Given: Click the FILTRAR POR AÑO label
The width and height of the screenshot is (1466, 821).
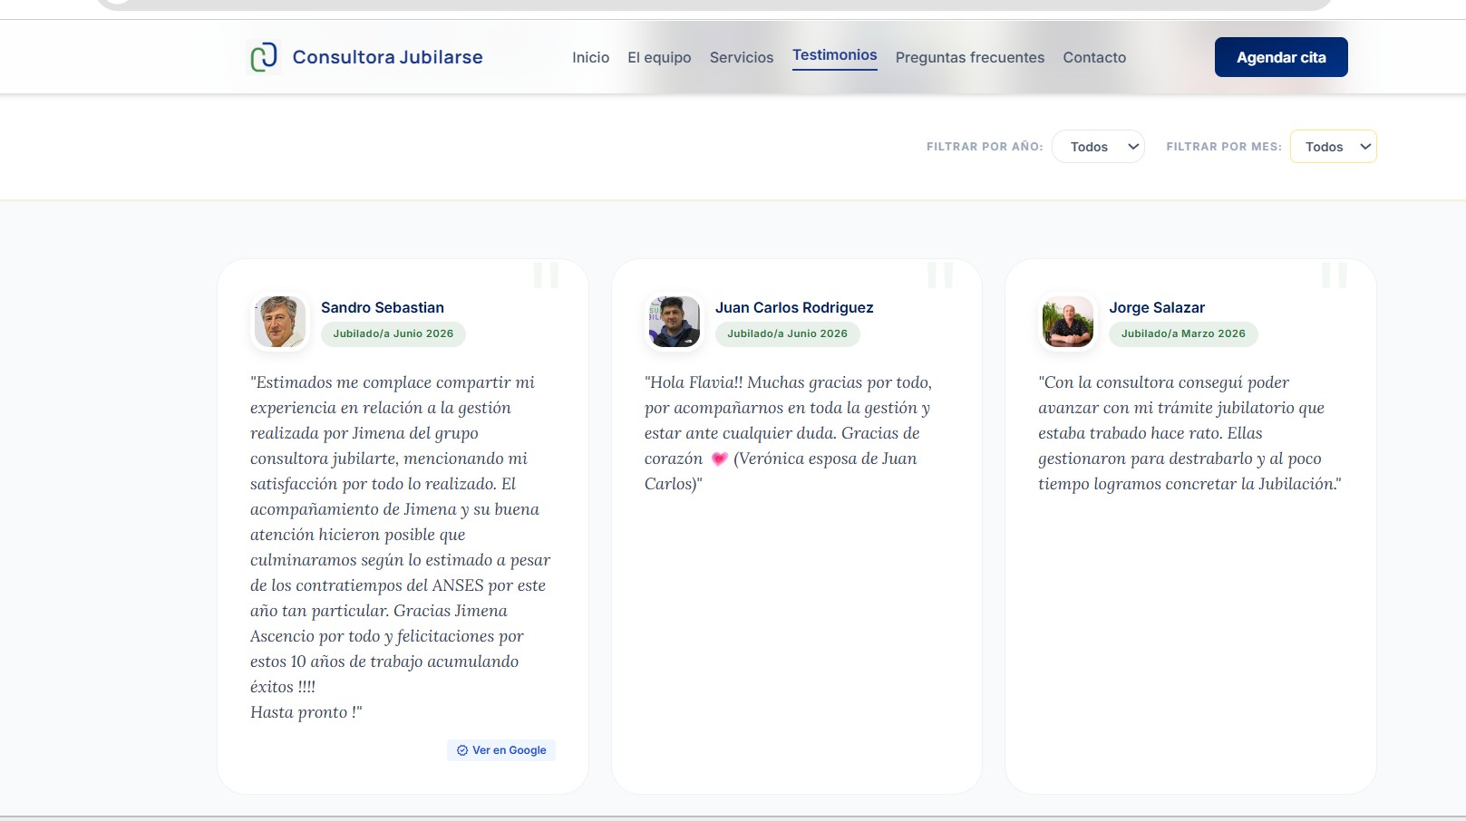Looking at the screenshot, I should click(x=985, y=147).
